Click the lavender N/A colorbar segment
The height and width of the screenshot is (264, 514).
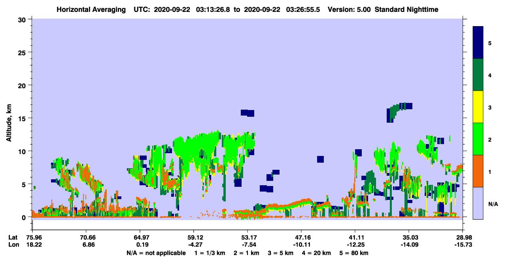pyautogui.click(x=478, y=203)
